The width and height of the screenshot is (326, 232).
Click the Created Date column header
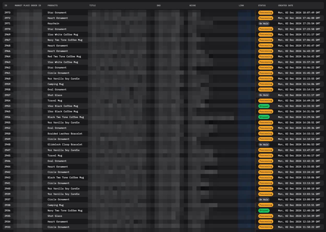(285, 5)
